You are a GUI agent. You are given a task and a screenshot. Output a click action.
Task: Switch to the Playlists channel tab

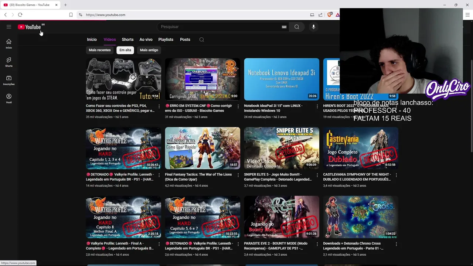pos(166,40)
